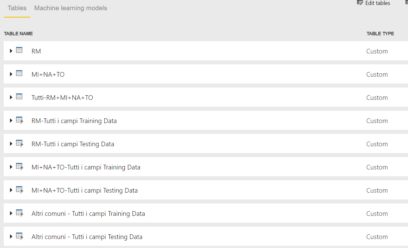Click Custom type in Altri comuni Training Data row
This screenshot has width=408, height=248.
pyautogui.click(x=377, y=214)
